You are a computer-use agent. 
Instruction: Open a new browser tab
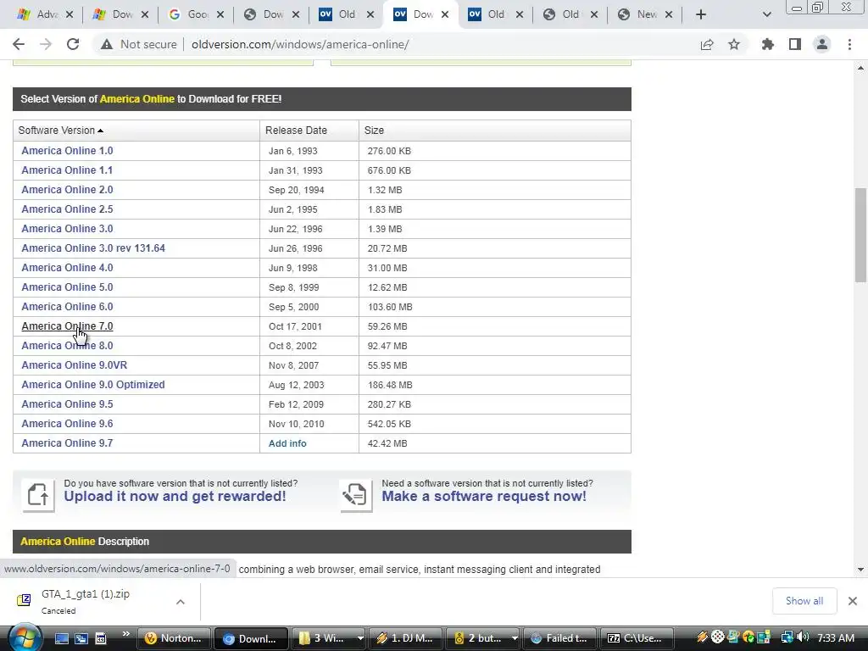coord(701,14)
